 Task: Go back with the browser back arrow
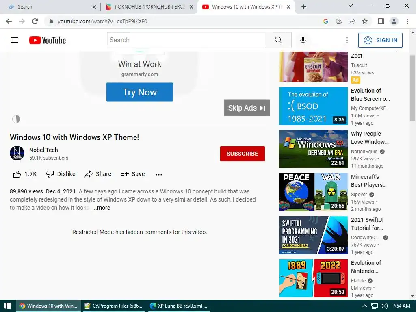pyautogui.click(x=9, y=21)
